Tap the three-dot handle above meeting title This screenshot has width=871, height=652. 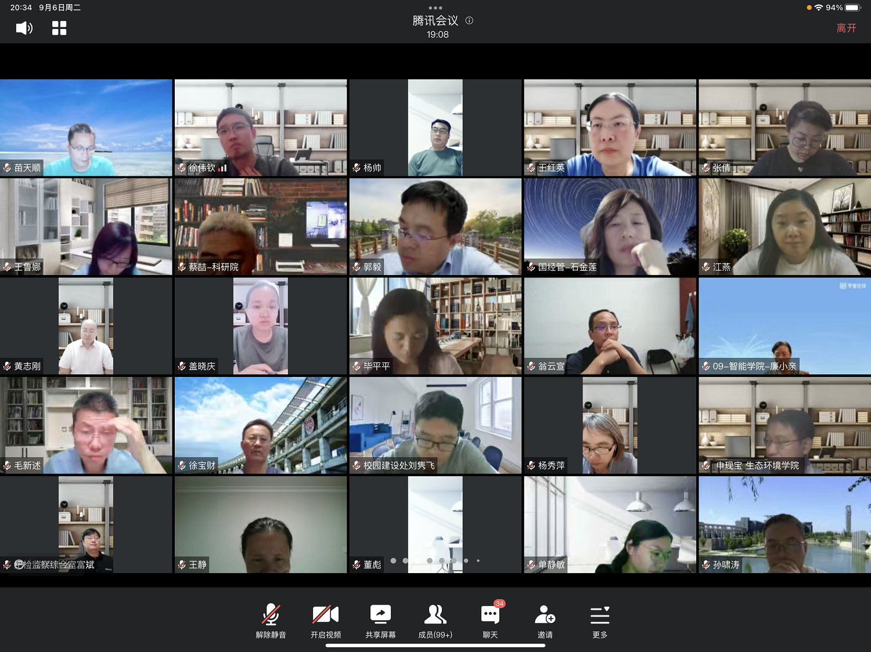coord(435,8)
